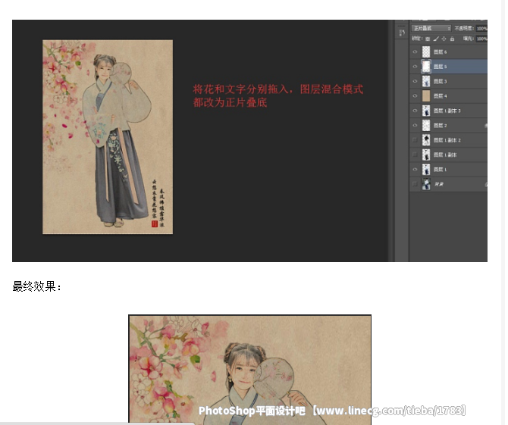This screenshot has width=508, height=425.
Task: Hide layer 图层 1 via eye icon
Action: pos(415,169)
